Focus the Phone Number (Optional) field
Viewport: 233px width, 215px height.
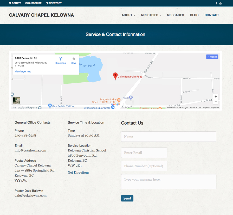point(144,166)
